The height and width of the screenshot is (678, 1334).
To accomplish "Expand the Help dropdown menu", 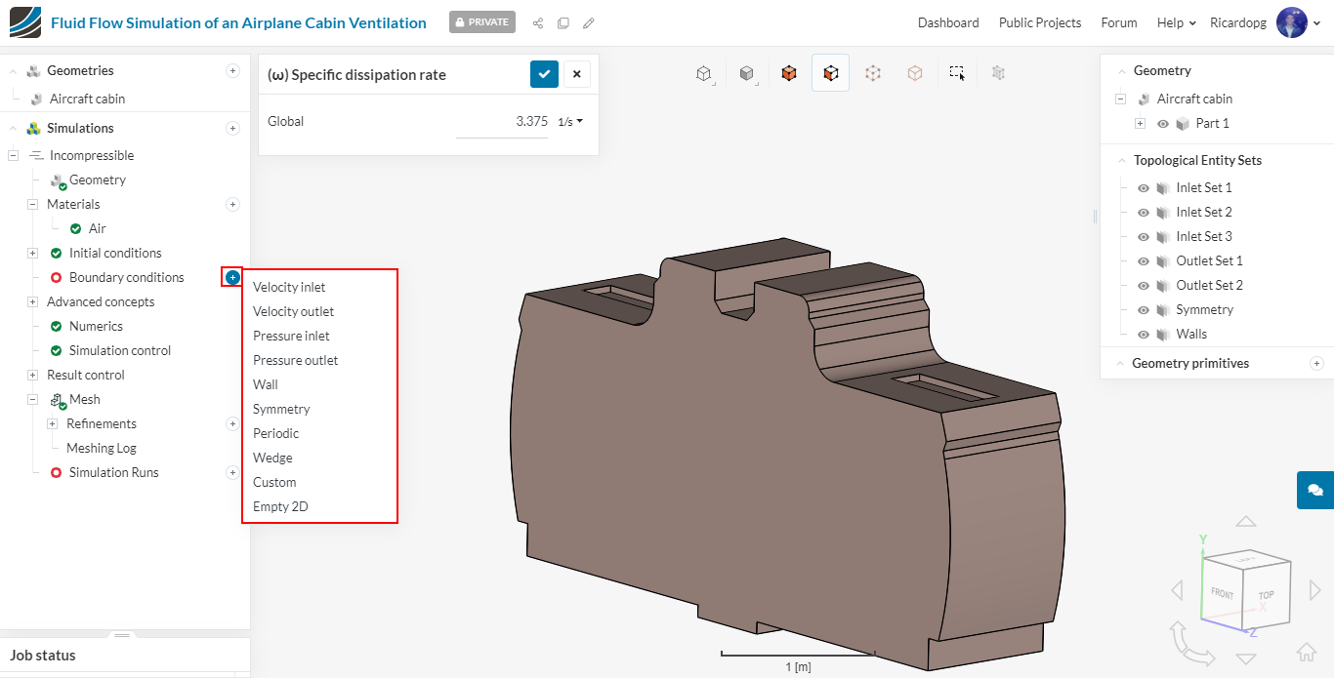I will (x=1176, y=22).
